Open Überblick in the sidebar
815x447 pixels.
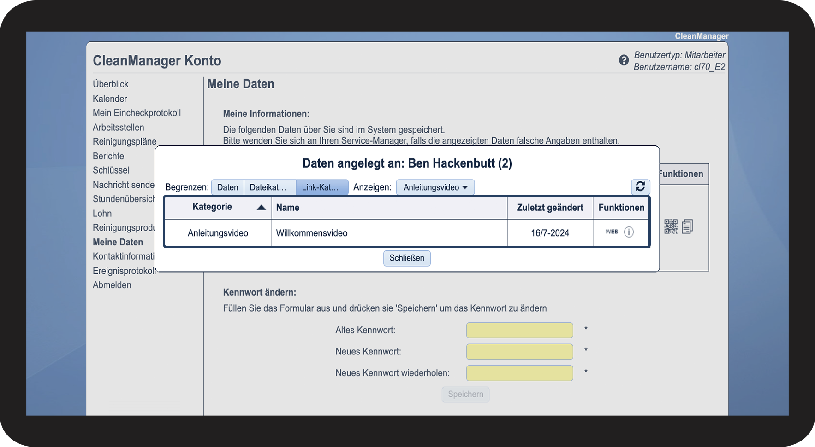click(111, 84)
